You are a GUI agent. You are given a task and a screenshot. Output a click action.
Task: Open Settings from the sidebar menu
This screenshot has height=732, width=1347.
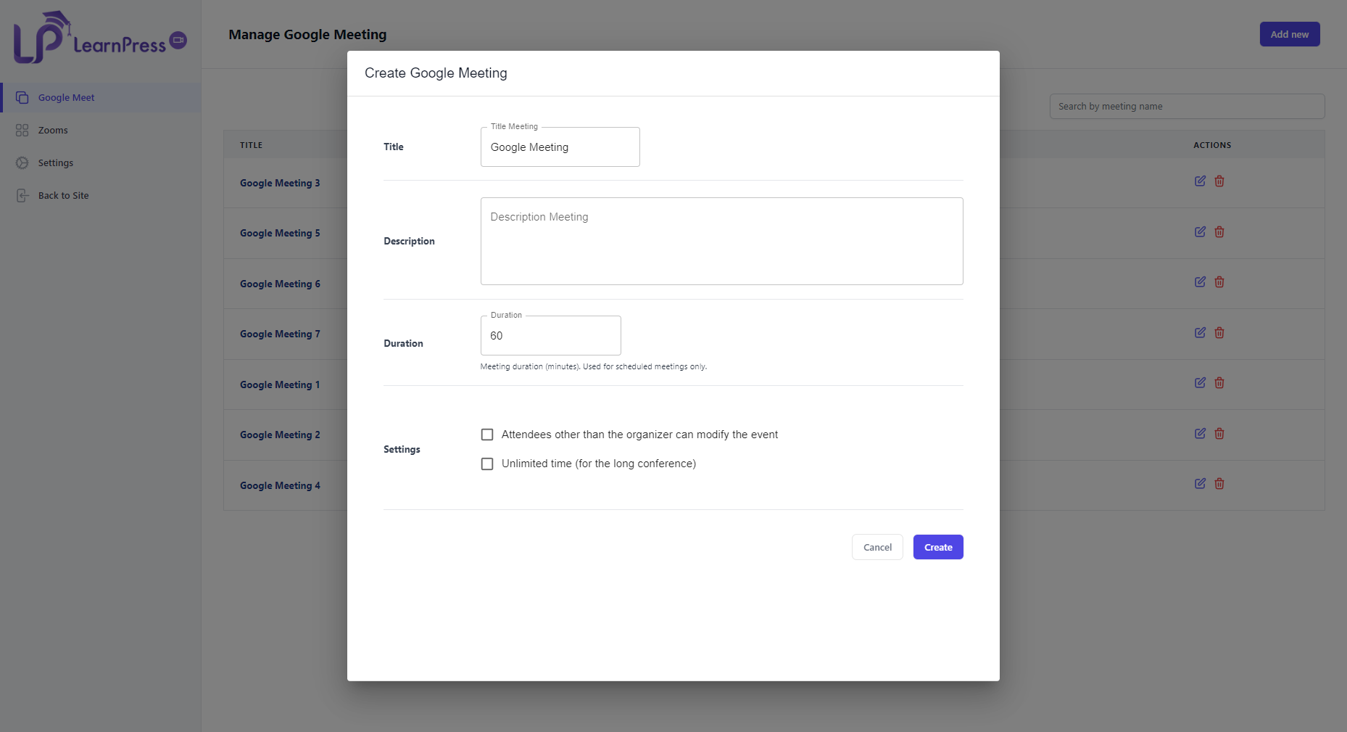click(56, 163)
